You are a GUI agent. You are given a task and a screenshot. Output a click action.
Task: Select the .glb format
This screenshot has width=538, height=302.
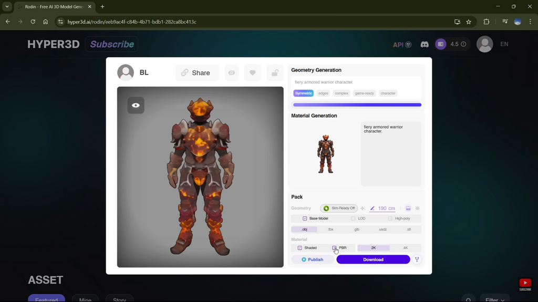point(357,229)
